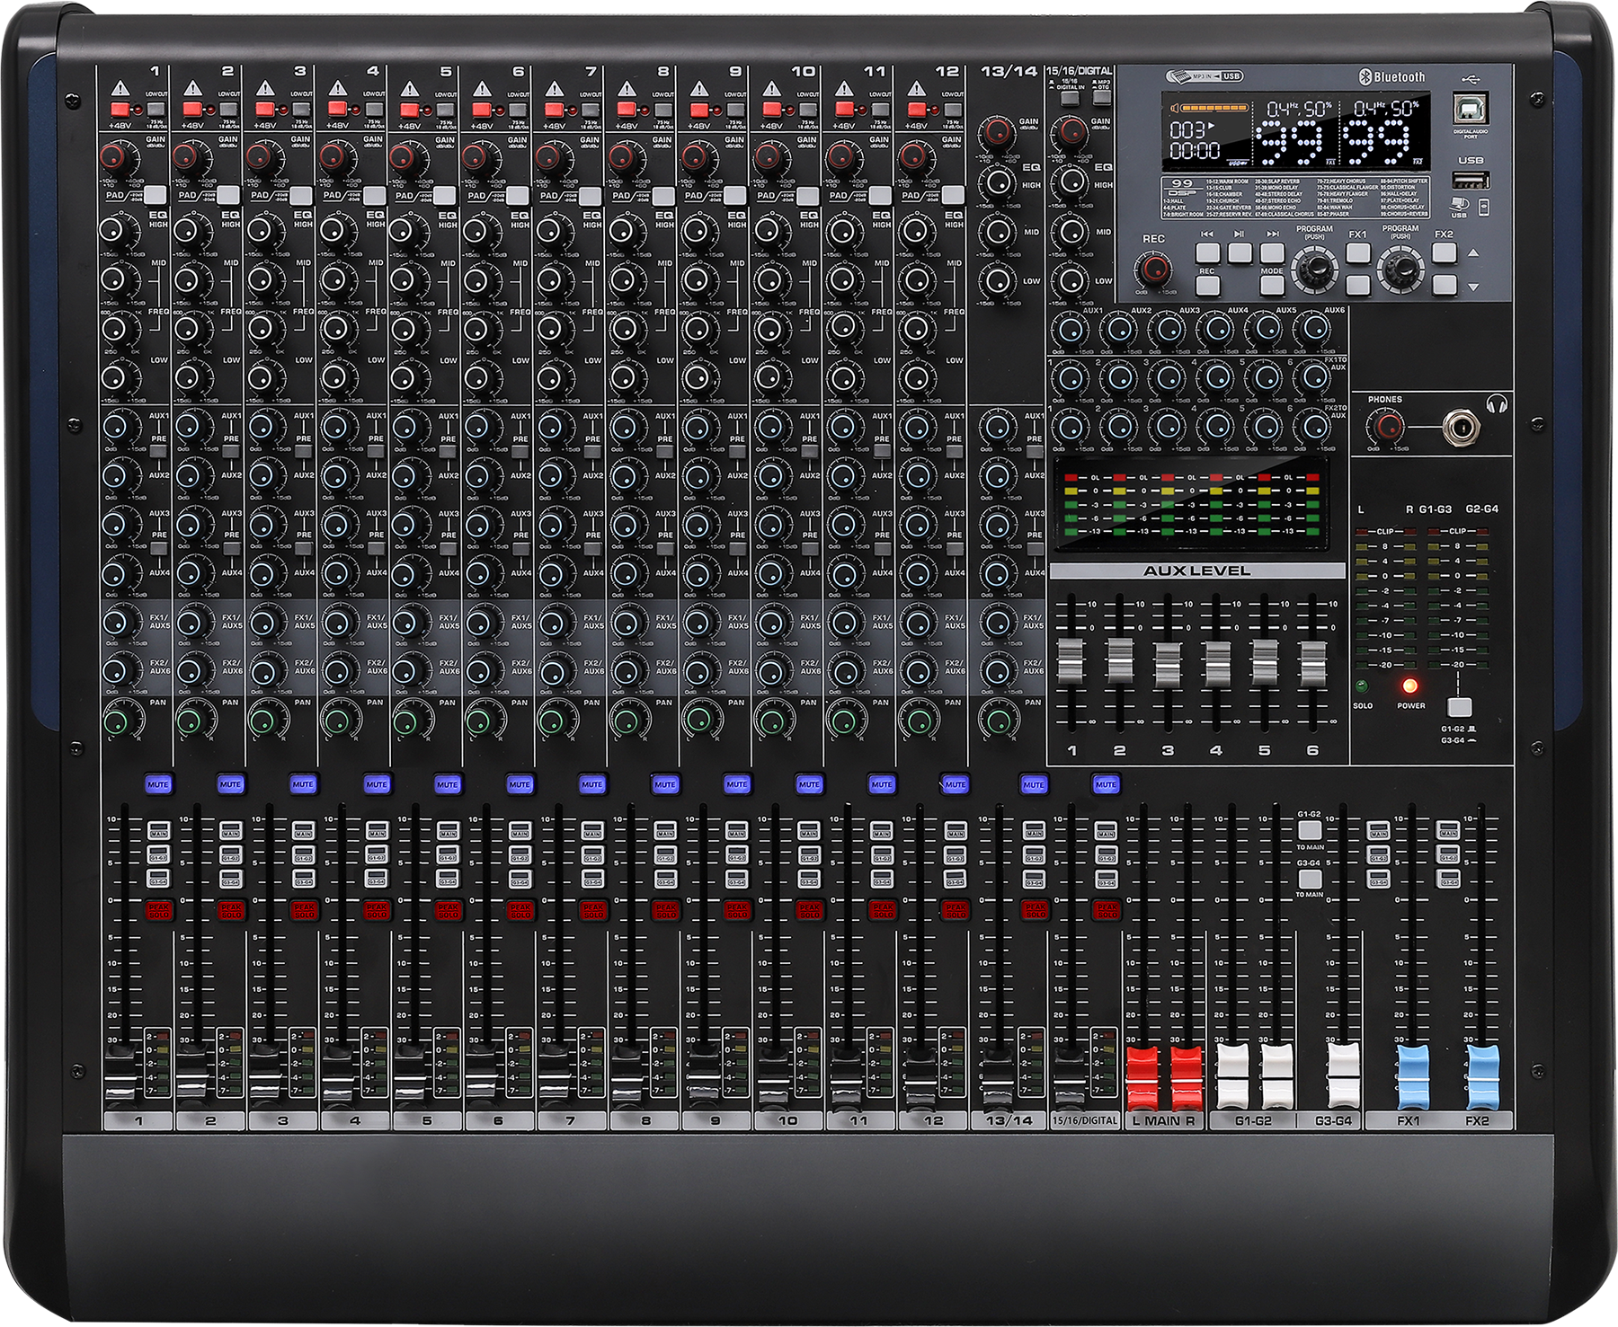Click the Bluetooth logo
This screenshot has width=1618, height=1327.
[x=1366, y=78]
